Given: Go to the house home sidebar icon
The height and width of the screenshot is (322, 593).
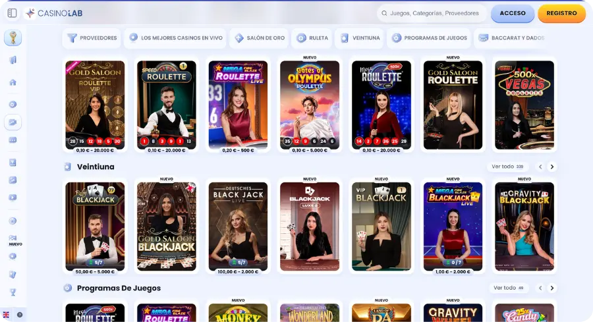Looking at the screenshot, I should tap(13, 82).
